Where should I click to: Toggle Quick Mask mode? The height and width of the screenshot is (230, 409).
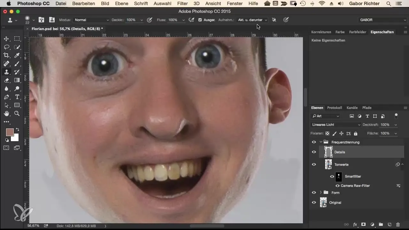[x=6, y=148]
